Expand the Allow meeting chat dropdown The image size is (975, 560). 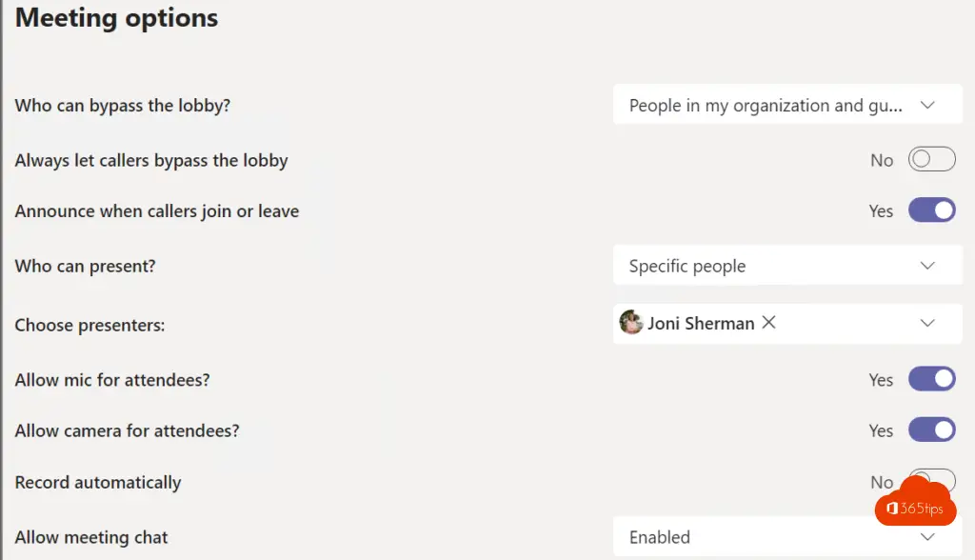click(787, 536)
